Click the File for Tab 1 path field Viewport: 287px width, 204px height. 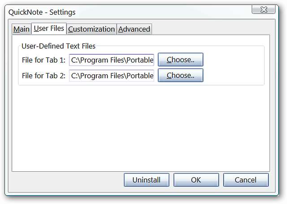point(112,59)
